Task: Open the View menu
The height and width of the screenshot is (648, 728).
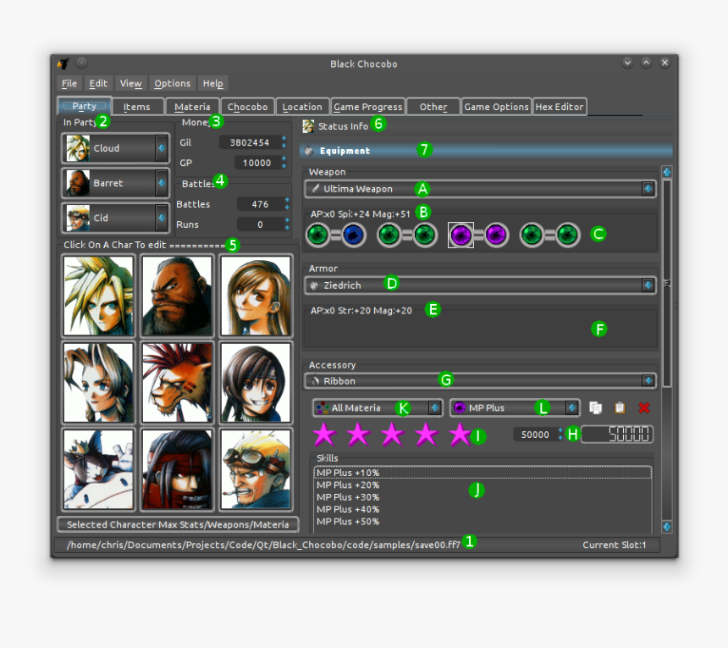Action: click(x=130, y=84)
